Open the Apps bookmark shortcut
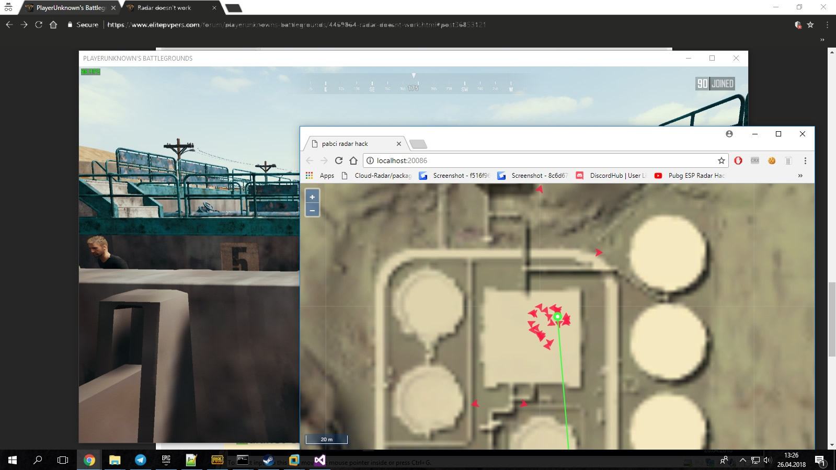836x470 pixels. tap(320, 176)
